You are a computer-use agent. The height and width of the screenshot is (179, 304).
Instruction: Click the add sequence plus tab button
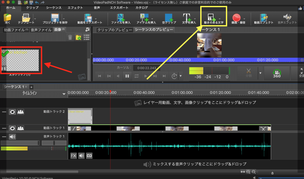[x=31, y=87]
